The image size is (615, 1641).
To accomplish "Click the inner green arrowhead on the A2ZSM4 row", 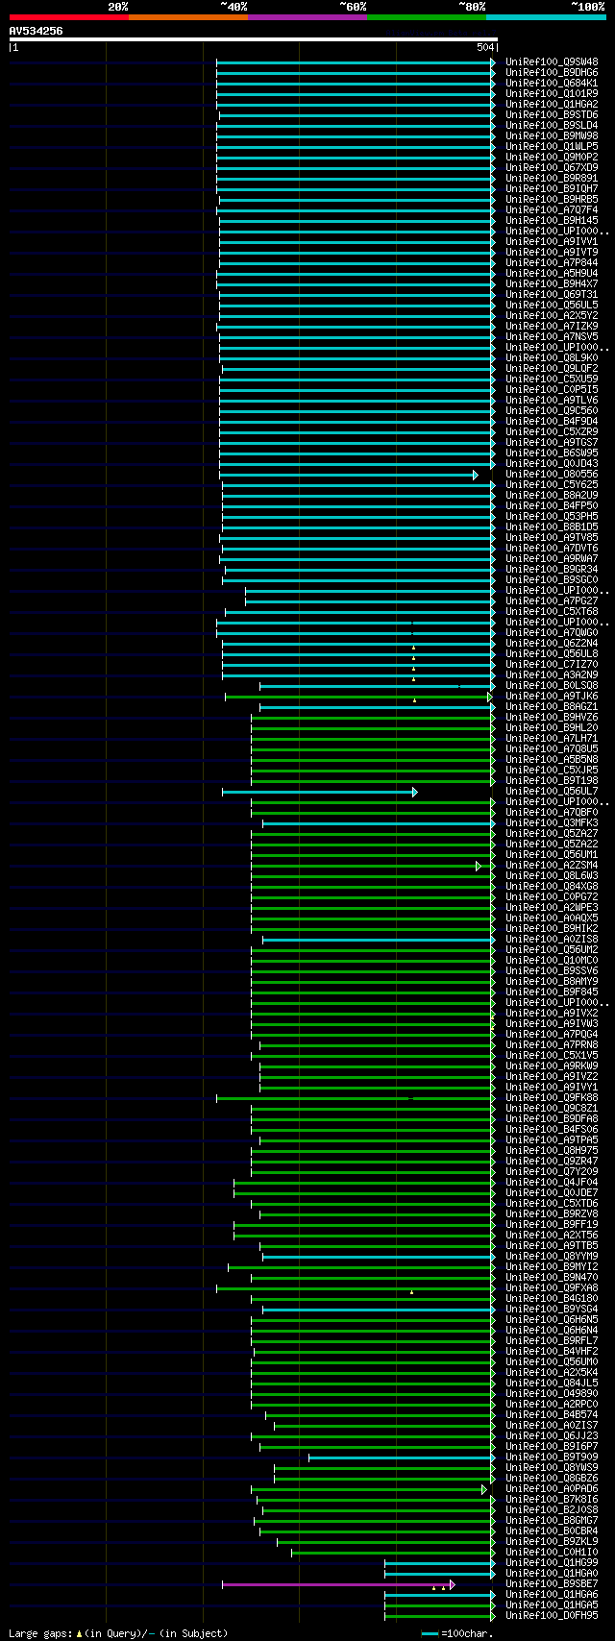I will coord(478,867).
